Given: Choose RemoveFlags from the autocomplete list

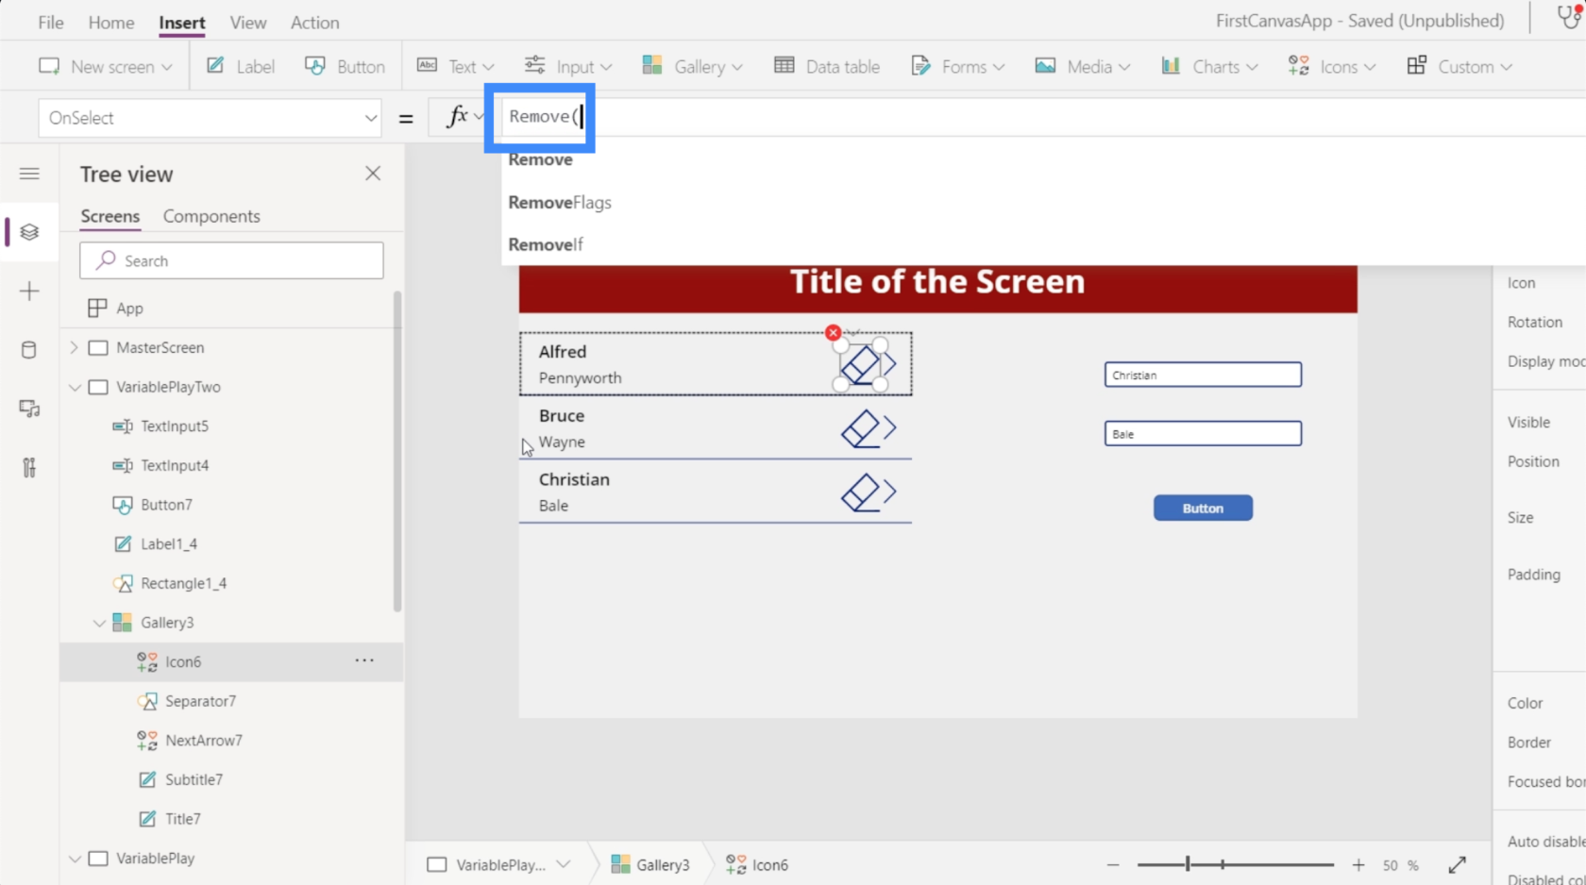Looking at the screenshot, I should click(x=560, y=202).
